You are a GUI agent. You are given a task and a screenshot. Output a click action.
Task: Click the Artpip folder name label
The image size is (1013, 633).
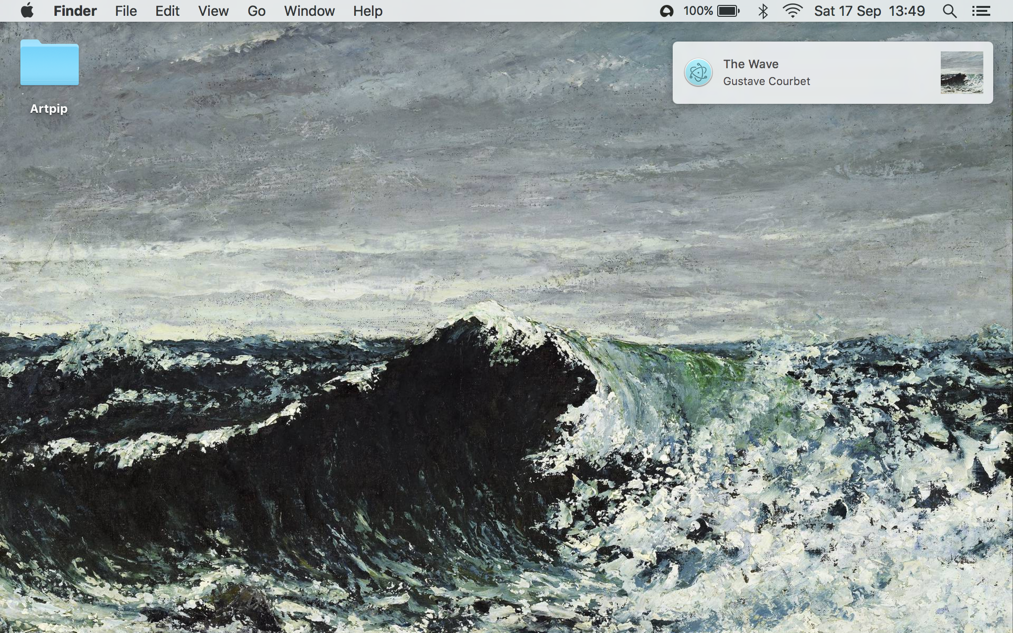point(48,109)
